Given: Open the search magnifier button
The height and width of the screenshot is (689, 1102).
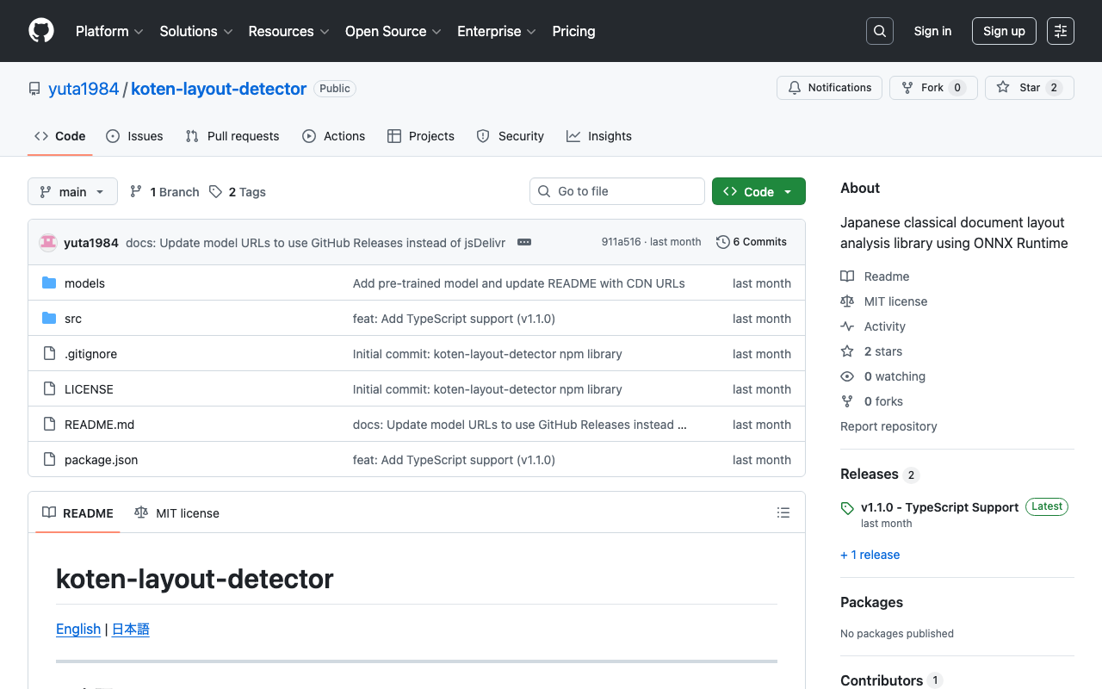Looking at the screenshot, I should pyautogui.click(x=879, y=31).
